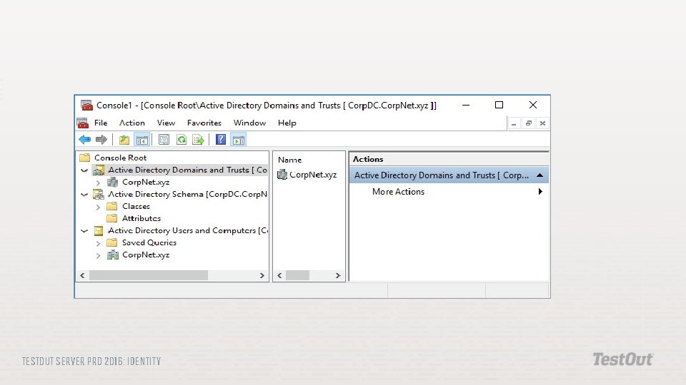Restore the inner MDI child window
686x385 pixels.
(x=529, y=123)
